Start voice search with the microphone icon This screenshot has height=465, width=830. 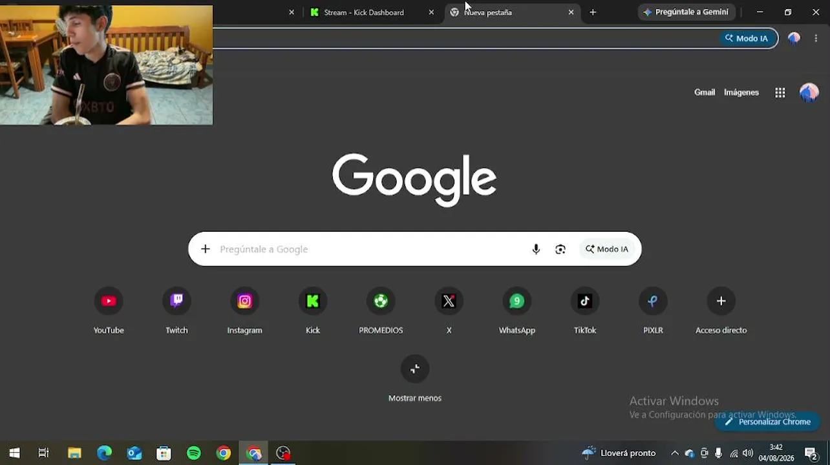[x=536, y=249]
